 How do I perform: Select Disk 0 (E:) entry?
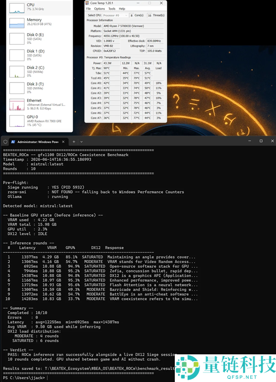tap(40, 39)
